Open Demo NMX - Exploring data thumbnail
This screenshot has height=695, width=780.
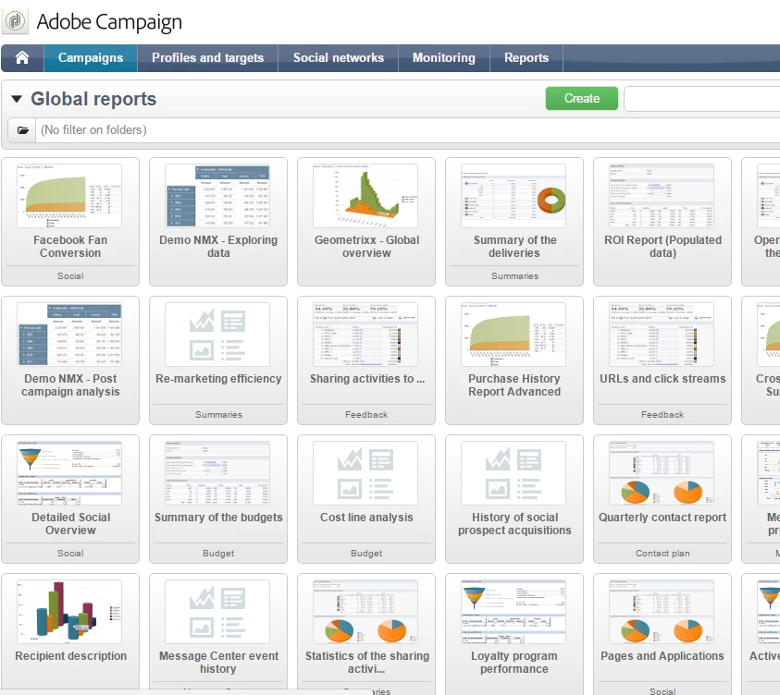(x=217, y=196)
